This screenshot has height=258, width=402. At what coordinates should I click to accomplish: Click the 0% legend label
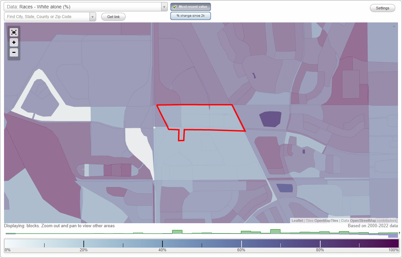7,250
